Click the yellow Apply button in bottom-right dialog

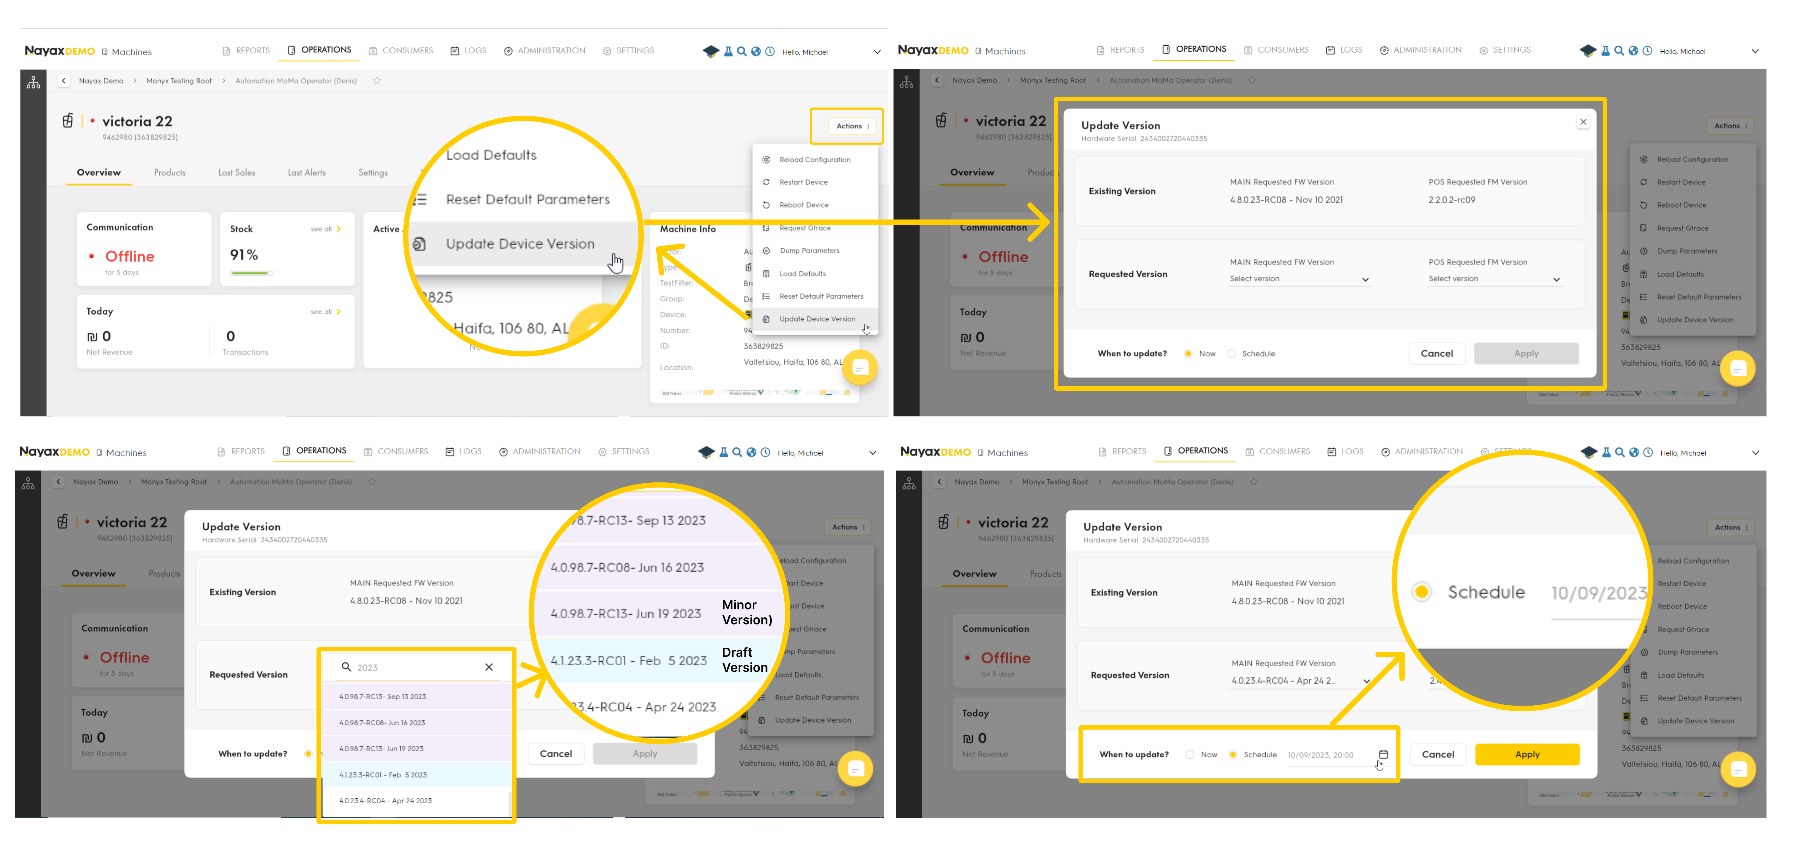point(1527,755)
